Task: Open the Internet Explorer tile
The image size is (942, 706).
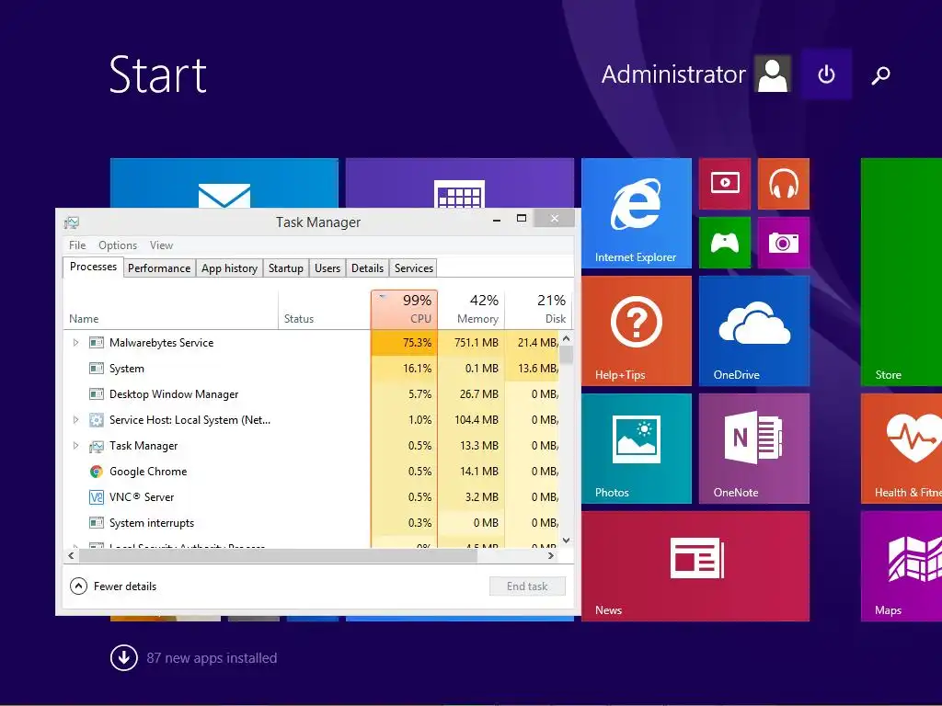Action: (x=637, y=213)
